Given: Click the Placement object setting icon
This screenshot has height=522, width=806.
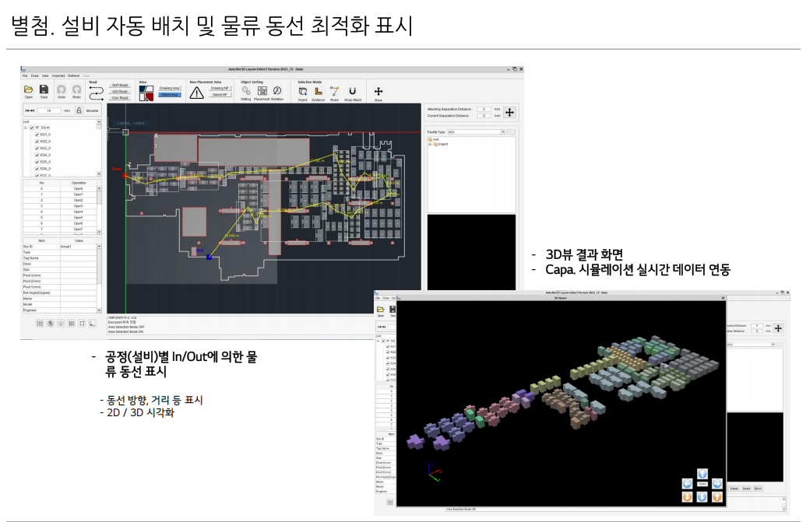Looking at the screenshot, I should 261,91.
